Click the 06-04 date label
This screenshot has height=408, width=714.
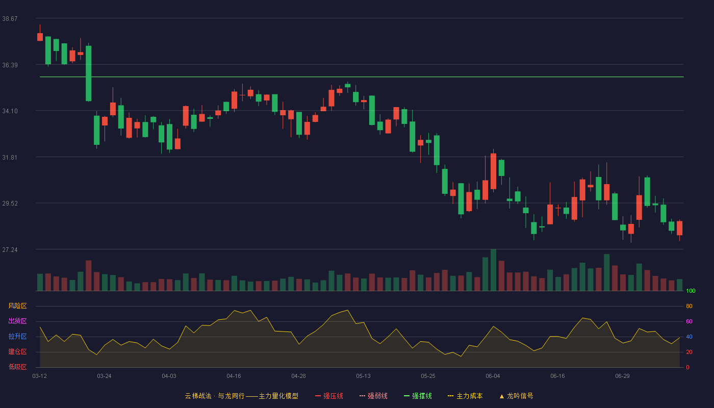493,376
